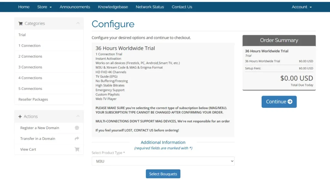330x185 pixels.
Task: Click the arrow icon on Continue button
Action: point(290,102)
